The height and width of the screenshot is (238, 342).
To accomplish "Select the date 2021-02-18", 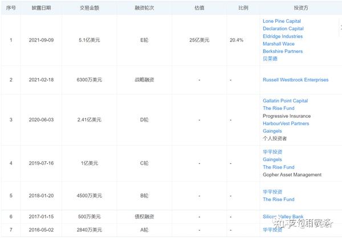I will (41, 80).
